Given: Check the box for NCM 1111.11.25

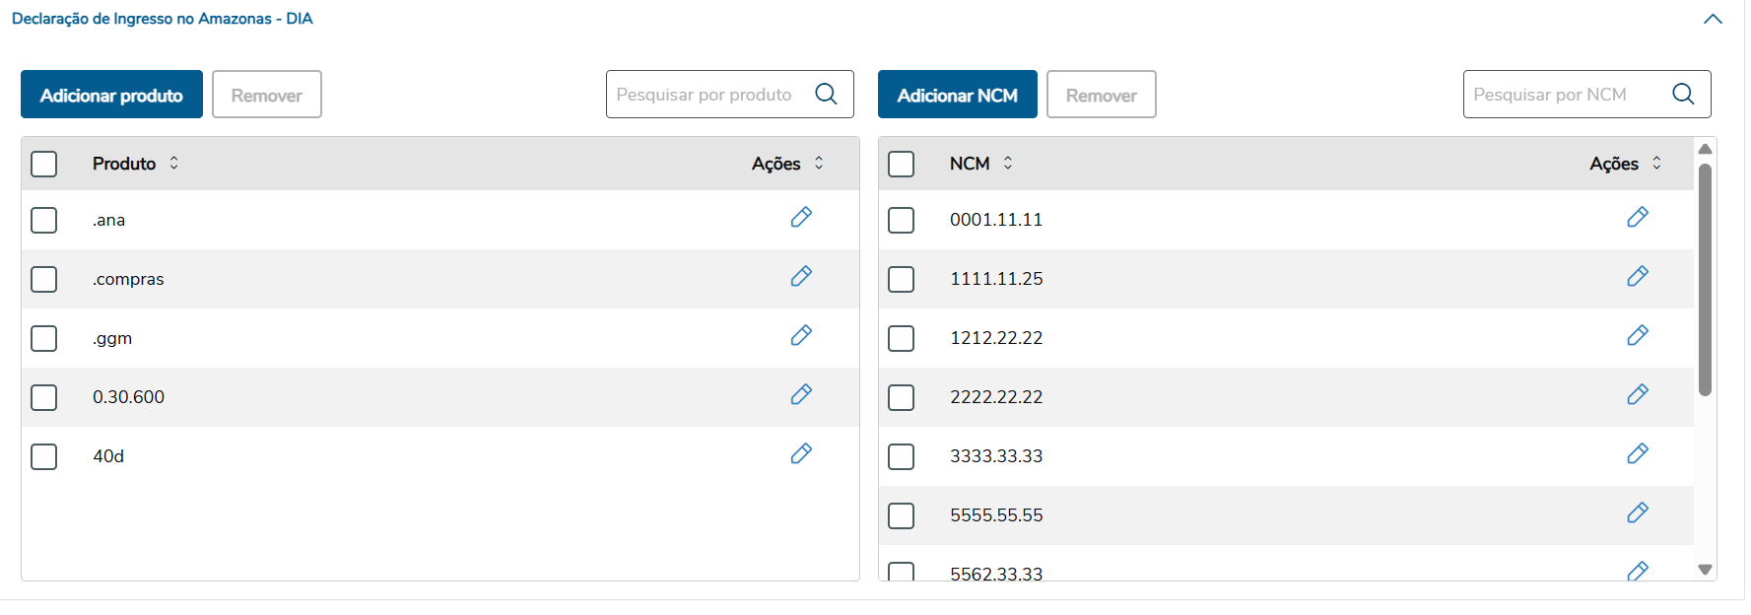Looking at the screenshot, I should click(902, 279).
